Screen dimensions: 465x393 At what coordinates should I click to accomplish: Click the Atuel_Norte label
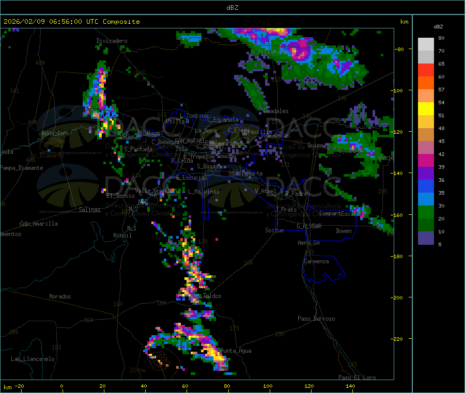click(x=245, y=174)
